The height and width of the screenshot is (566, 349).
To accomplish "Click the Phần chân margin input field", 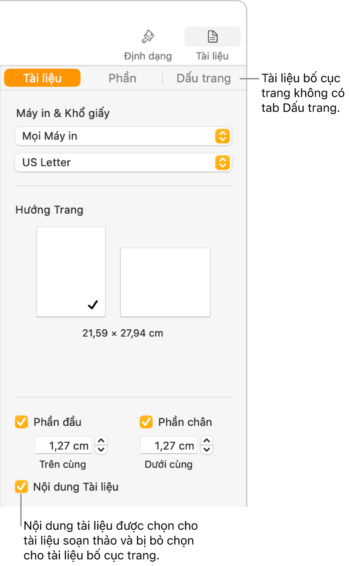I will point(169,446).
